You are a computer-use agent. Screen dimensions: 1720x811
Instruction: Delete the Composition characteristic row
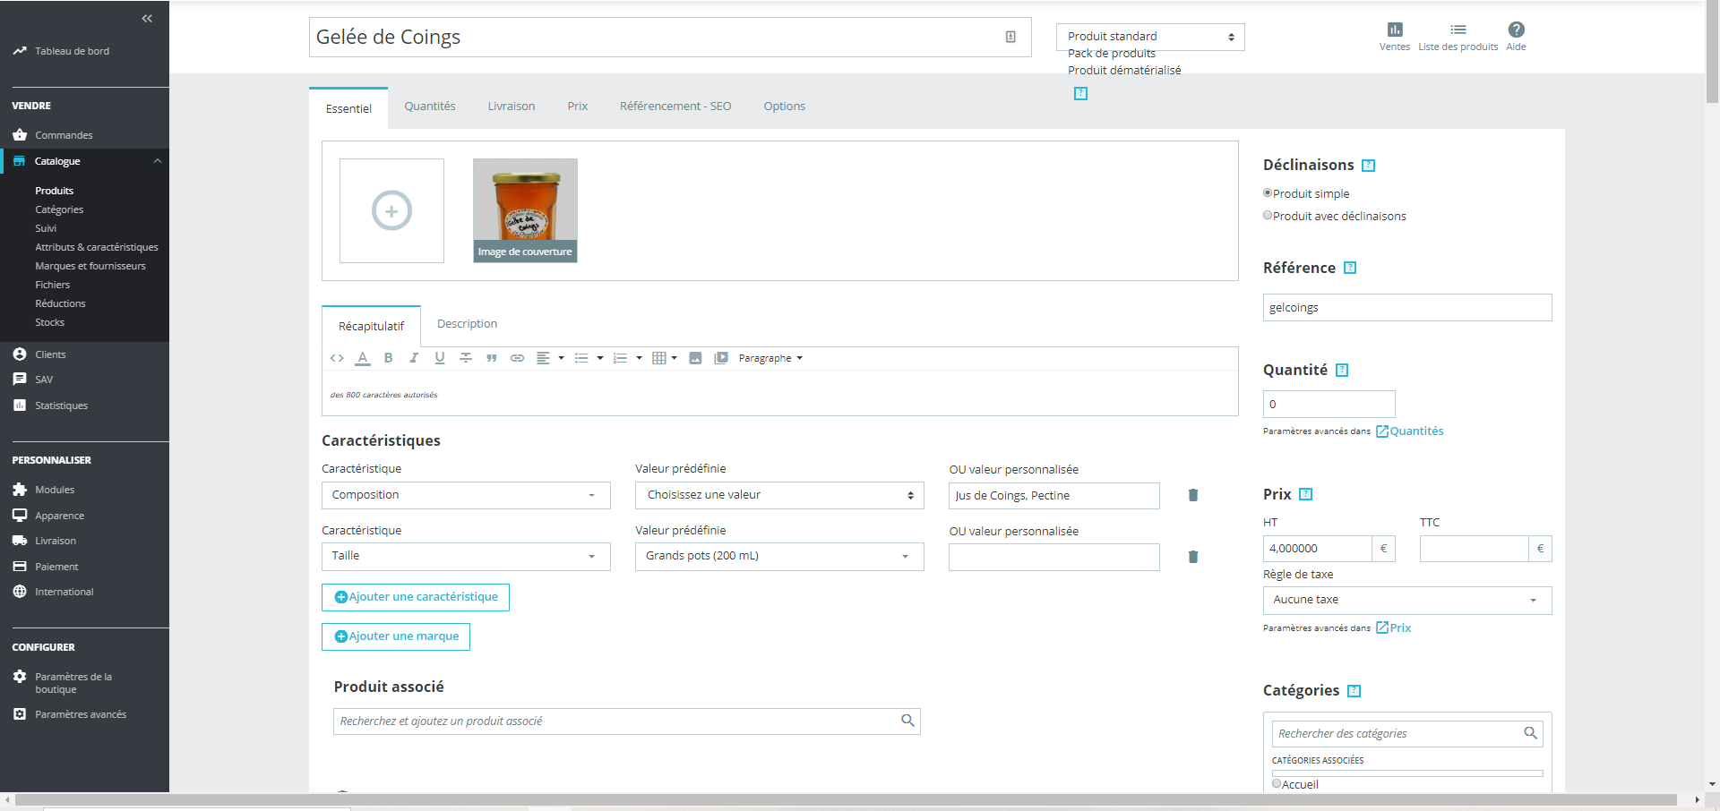(x=1193, y=495)
